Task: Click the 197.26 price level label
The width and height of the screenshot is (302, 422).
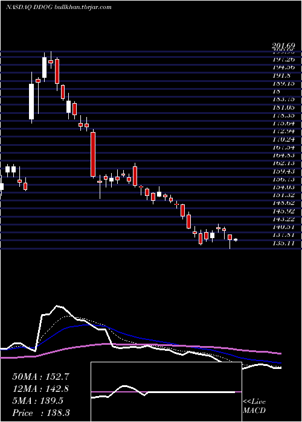Action: point(283,59)
